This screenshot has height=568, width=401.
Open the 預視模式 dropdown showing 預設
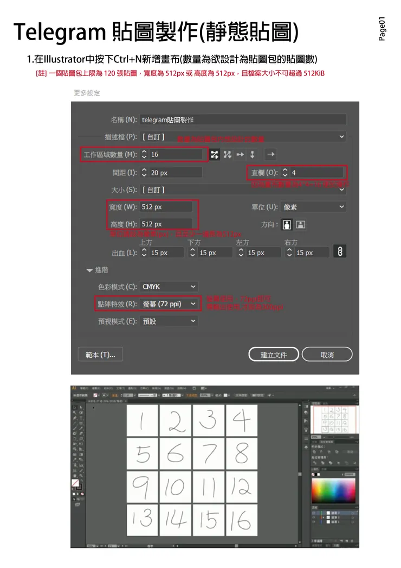tap(169, 321)
